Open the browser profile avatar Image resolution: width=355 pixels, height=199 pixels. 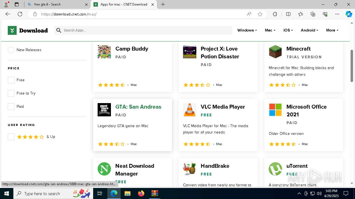click(6, 4)
